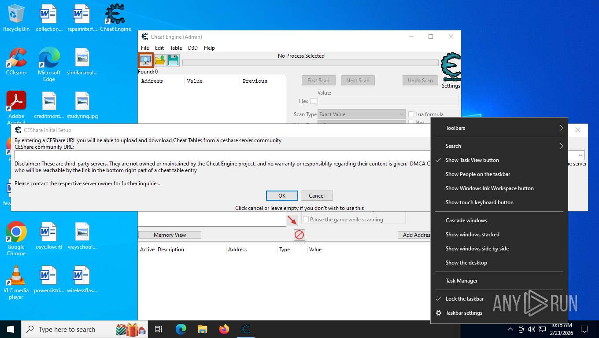Click the Description column header
The image size is (599, 338).
tap(191, 250)
